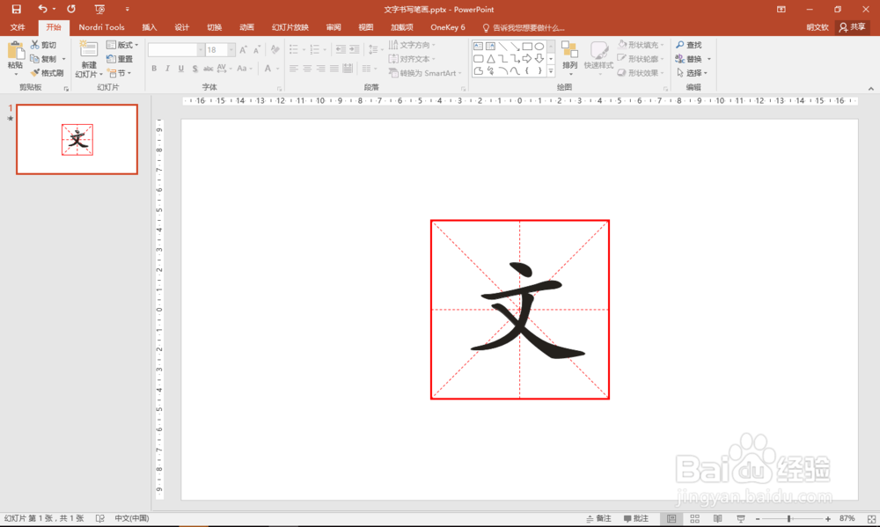Switch to the 插入 Insert tab
This screenshot has width=880, height=527.
coord(150,27)
